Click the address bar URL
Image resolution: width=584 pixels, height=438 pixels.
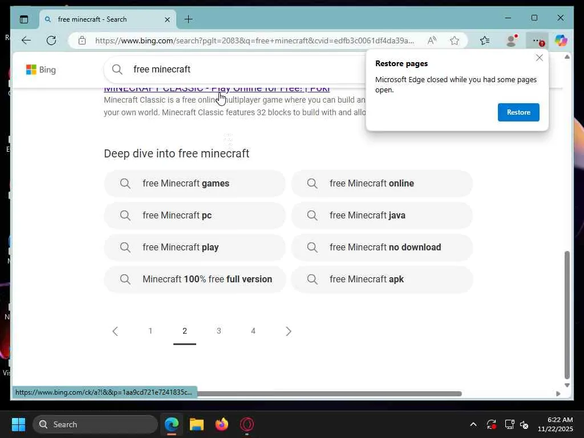[254, 40]
